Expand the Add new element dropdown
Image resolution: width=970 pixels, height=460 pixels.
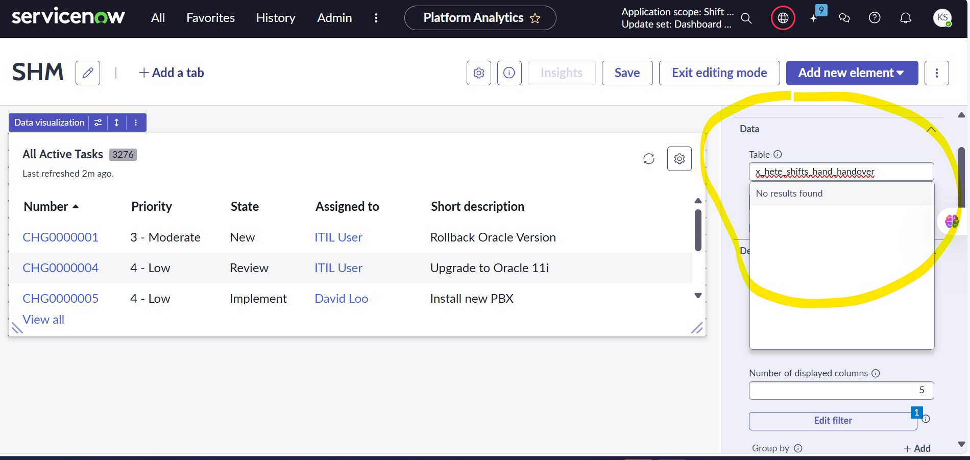click(851, 73)
